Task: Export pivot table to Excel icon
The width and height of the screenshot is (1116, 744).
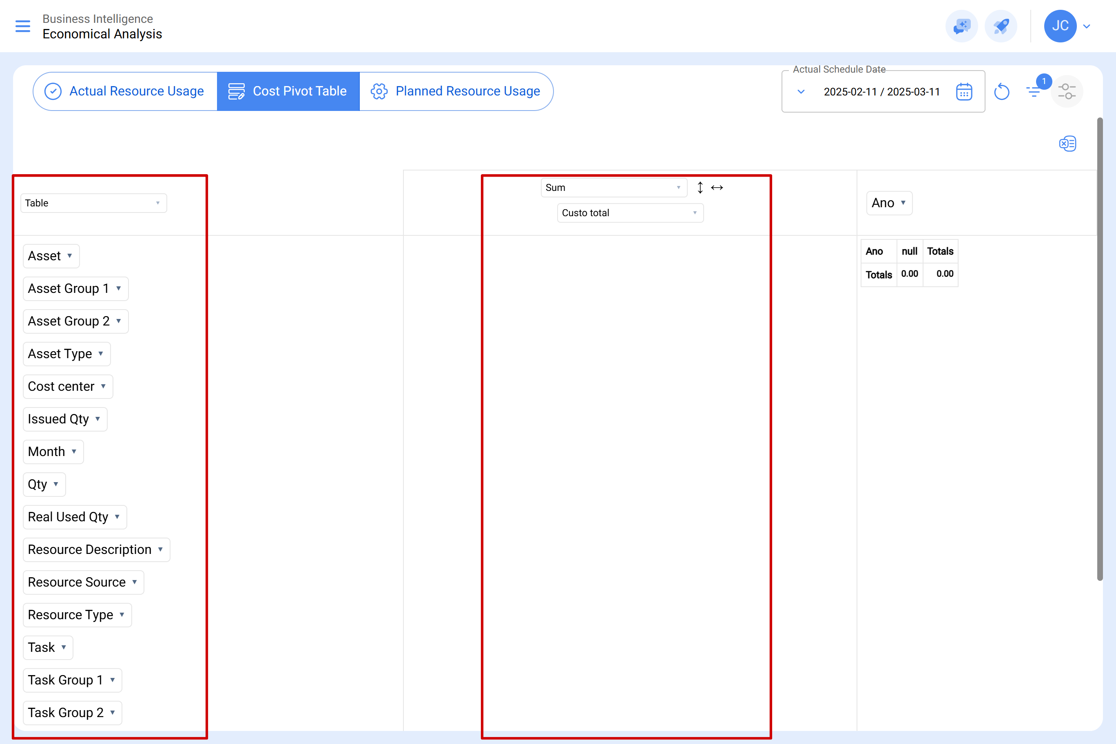Action: click(1067, 143)
